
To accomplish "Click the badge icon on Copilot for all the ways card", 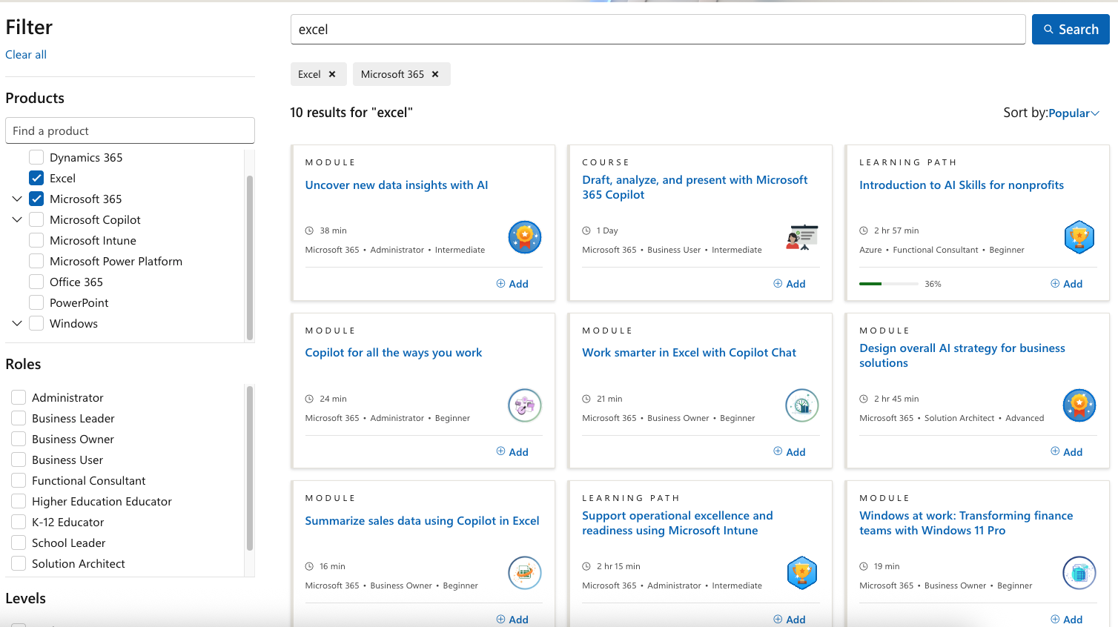I will click(525, 405).
